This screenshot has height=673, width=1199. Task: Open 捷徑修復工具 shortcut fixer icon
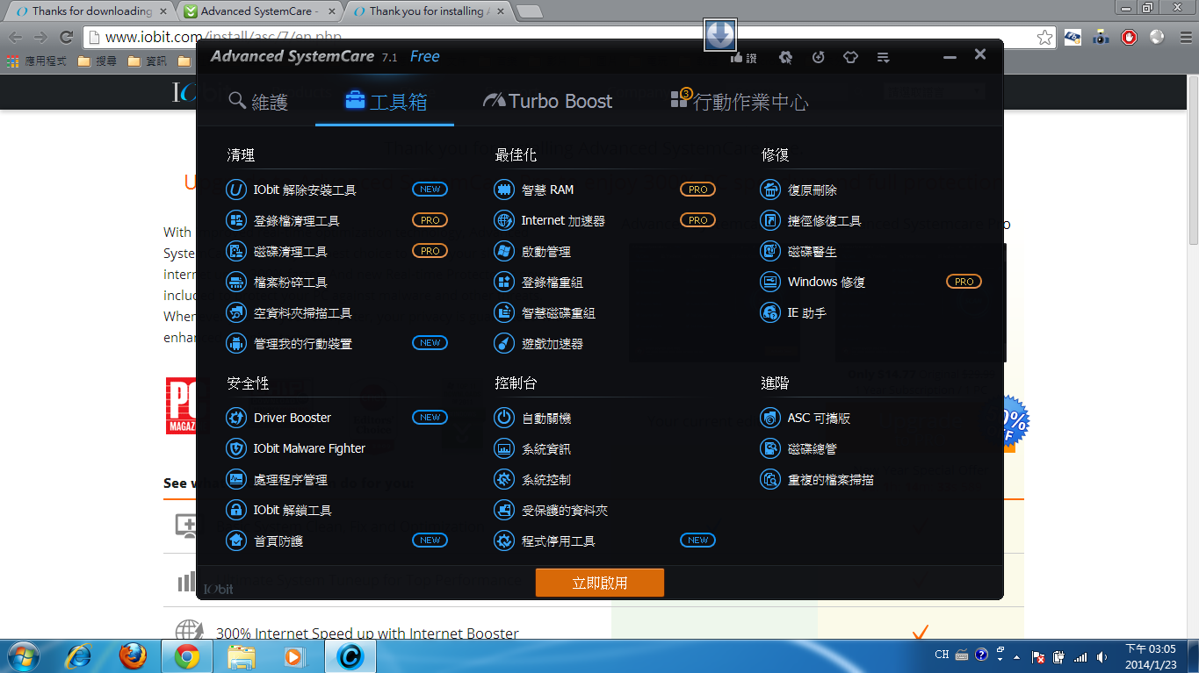[770, 220]
